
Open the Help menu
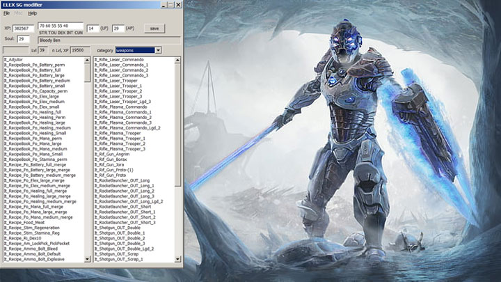tap(32, 13)
